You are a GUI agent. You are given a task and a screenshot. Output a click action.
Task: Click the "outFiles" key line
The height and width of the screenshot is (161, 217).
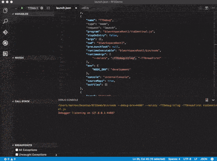(x=94, y=85)
